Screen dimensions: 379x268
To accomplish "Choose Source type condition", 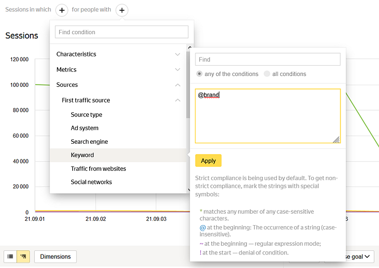I will pyautogui.click(x=86, y=115).
